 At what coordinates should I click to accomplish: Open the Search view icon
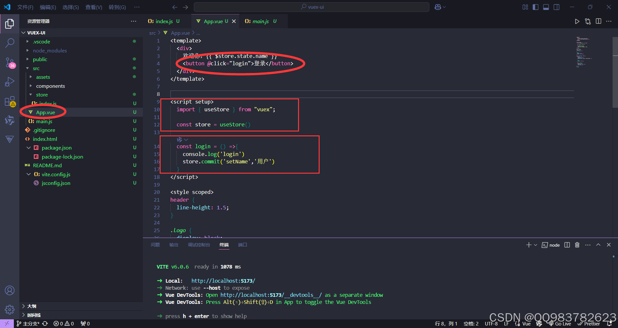(10, 43)
